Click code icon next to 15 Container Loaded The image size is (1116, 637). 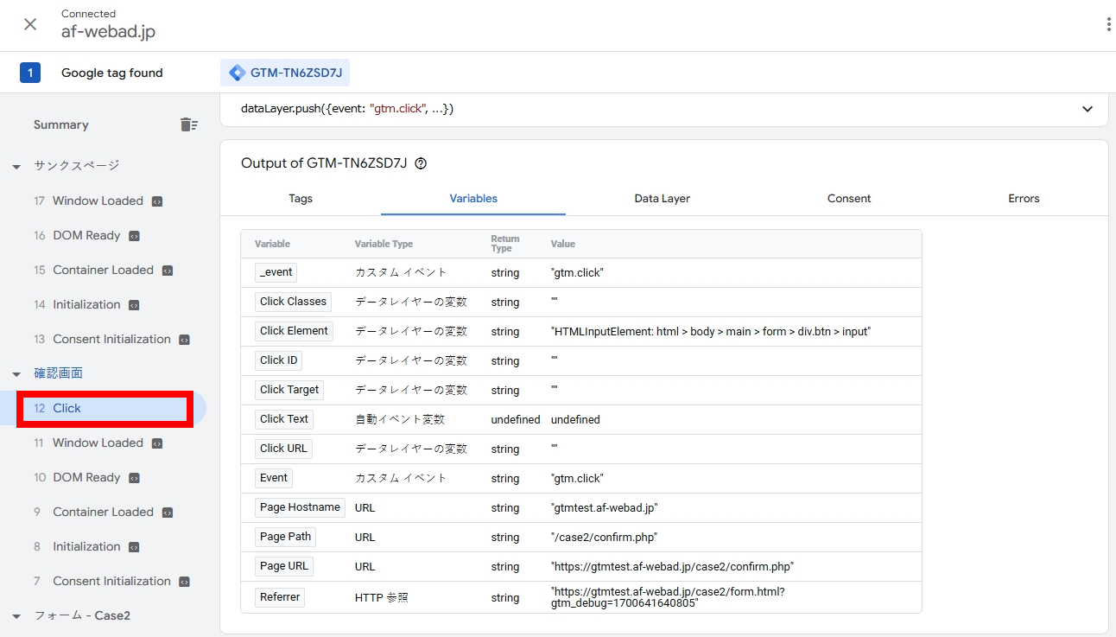[168, 271]
